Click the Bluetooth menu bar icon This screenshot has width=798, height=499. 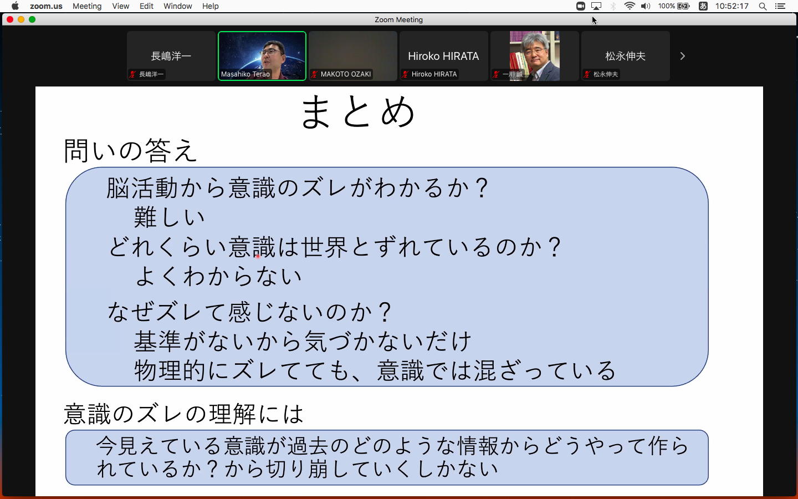pyautogui.click(x=613, y=6)
